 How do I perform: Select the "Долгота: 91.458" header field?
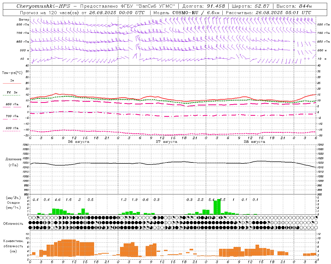(x=204, y=6)
